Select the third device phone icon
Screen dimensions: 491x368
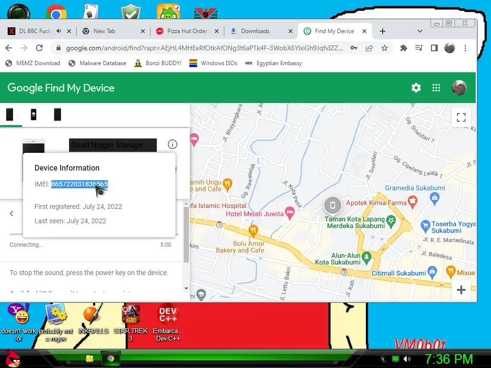[x=58, y=114]
